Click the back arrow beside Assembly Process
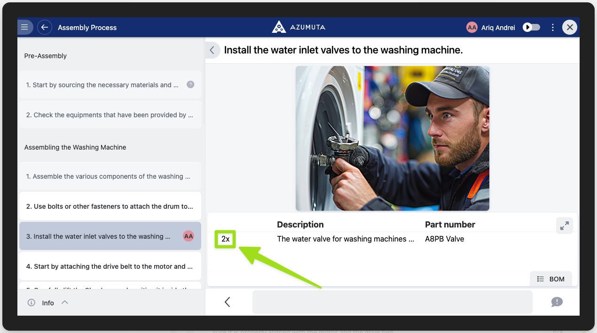Viewport: 597px width, 333px height. point(45,27)
